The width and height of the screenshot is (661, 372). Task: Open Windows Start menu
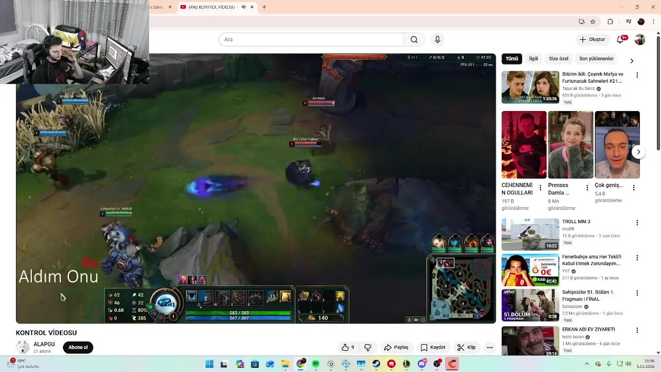click(209, 364)
